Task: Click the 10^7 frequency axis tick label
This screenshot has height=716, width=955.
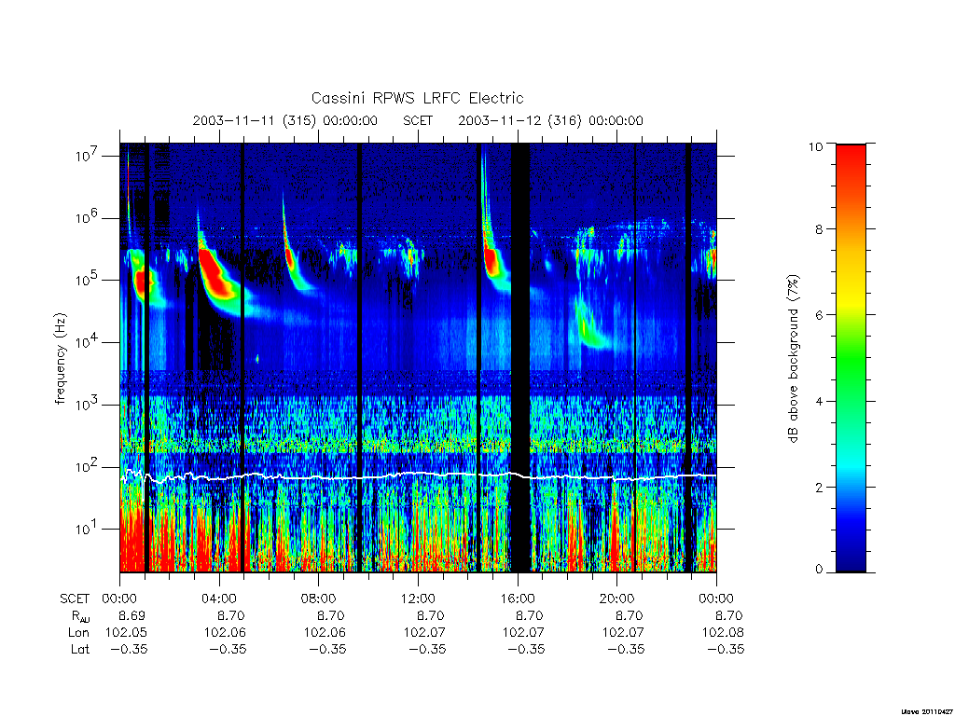Action: [x=89, y=156]
